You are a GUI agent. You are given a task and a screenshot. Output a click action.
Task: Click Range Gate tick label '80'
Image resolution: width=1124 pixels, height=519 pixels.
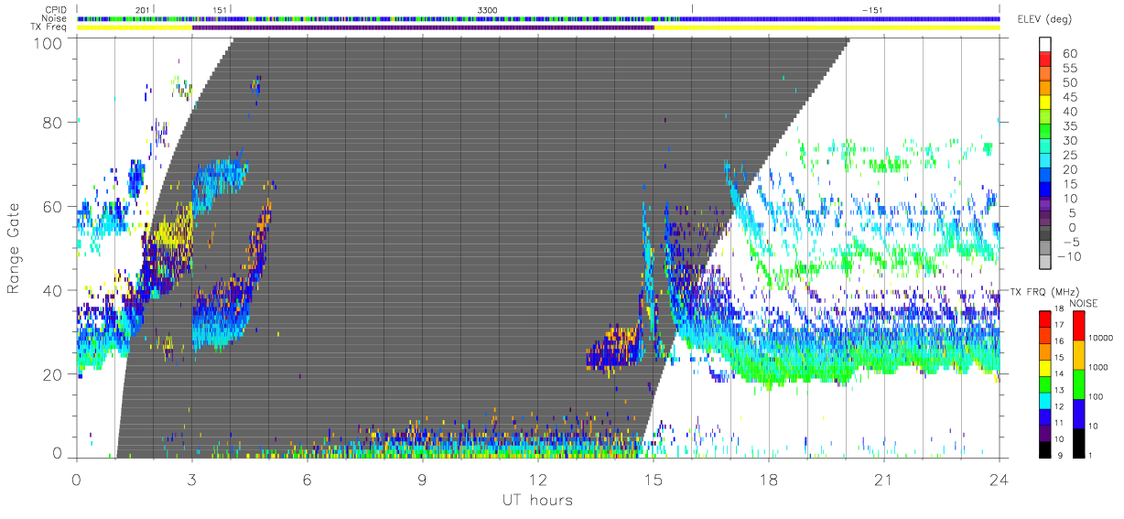(53, 123)
